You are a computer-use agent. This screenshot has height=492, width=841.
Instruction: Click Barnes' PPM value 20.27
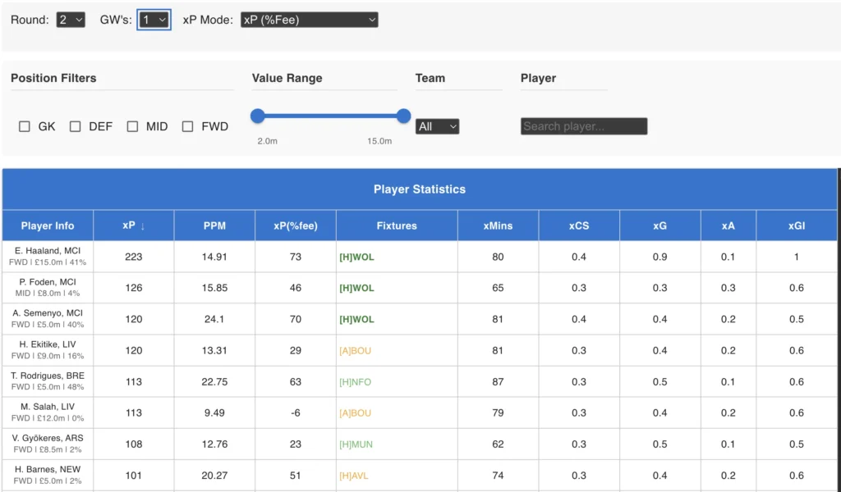214,476
